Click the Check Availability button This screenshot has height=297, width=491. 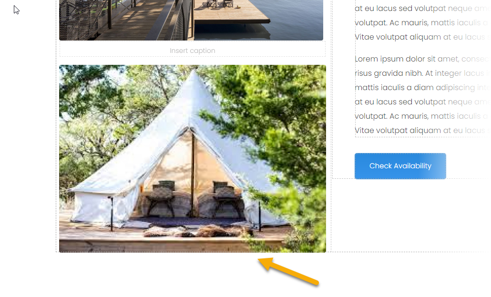pyautogui.click(x=400, y=166)
